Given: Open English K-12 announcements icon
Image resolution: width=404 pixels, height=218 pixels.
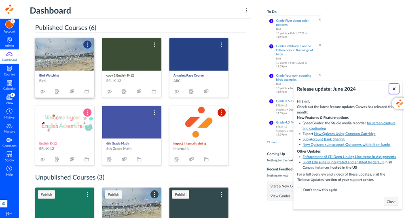Looking at the screenshot, I should 43,159.
